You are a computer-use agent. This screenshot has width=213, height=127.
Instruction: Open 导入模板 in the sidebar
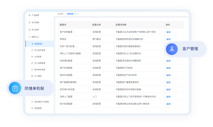(x=38, y=76)
